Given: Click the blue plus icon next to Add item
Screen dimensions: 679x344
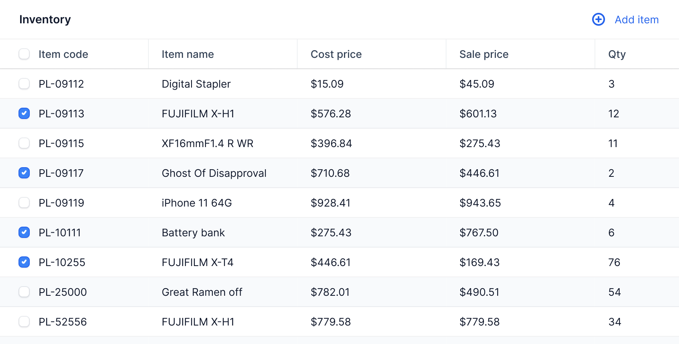Looking at the screenshot, I should [598, 19].
